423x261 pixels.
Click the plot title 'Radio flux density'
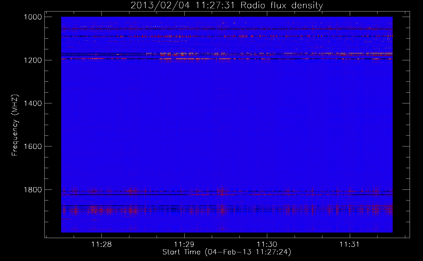tap(282, 5)
